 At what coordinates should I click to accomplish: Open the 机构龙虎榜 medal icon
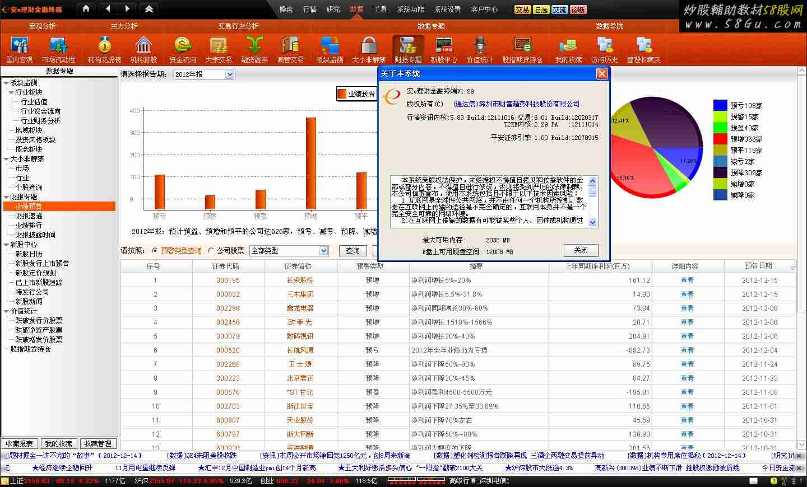click(x=104, y=49)
